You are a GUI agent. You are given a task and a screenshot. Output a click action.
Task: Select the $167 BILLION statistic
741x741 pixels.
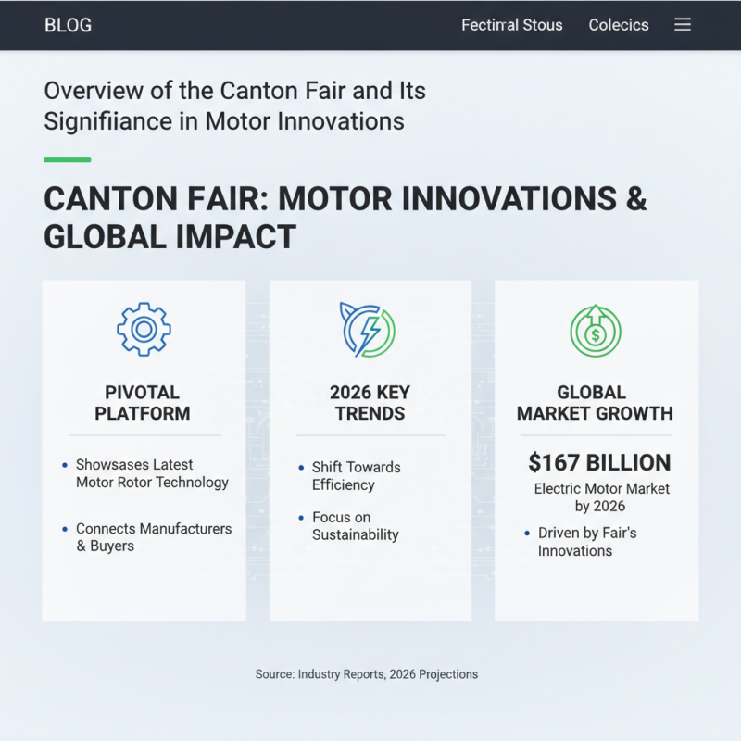[x=599, y=462]
